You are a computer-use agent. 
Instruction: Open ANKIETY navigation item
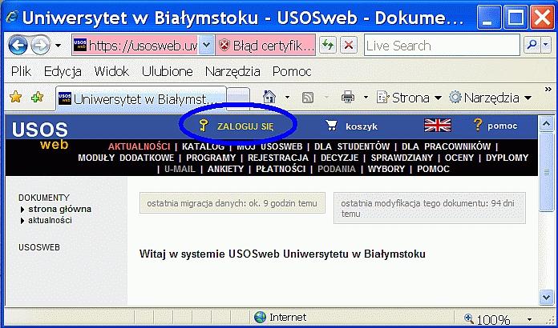pos(225,169)
